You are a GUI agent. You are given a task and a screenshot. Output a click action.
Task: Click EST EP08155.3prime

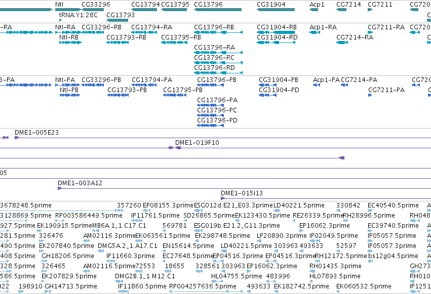point(168,205)
